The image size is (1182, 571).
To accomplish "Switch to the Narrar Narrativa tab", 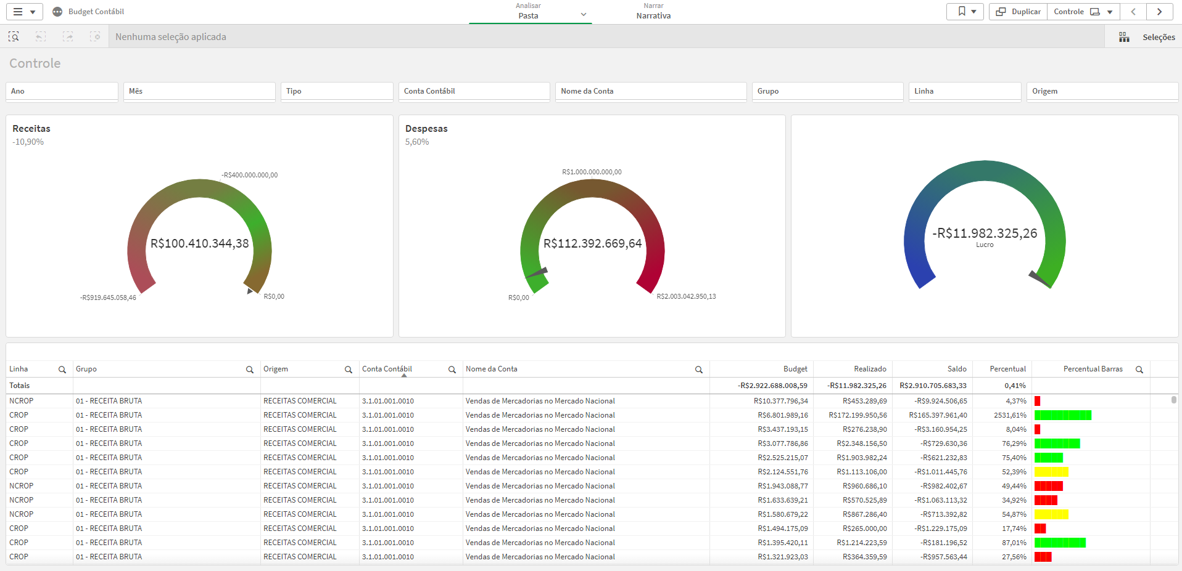I will tap(653, 11).
